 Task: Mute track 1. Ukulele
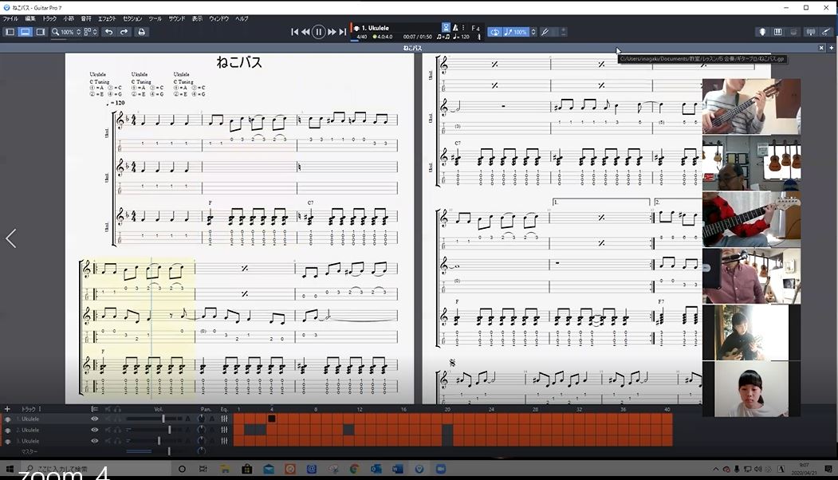click(x=108, y=419)
